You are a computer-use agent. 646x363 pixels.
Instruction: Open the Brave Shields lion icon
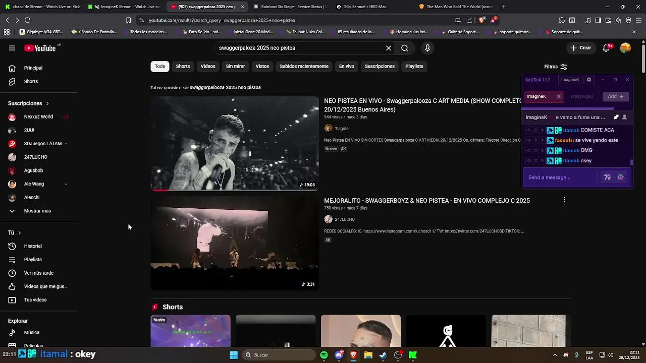point(481,20)
